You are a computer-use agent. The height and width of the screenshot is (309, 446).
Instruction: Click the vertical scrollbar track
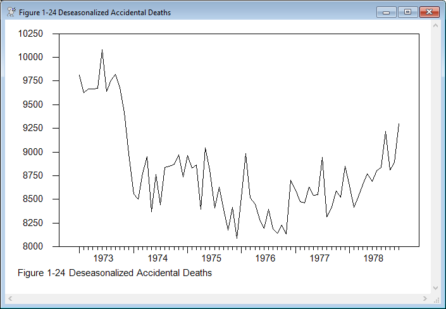tap(435, 158)
